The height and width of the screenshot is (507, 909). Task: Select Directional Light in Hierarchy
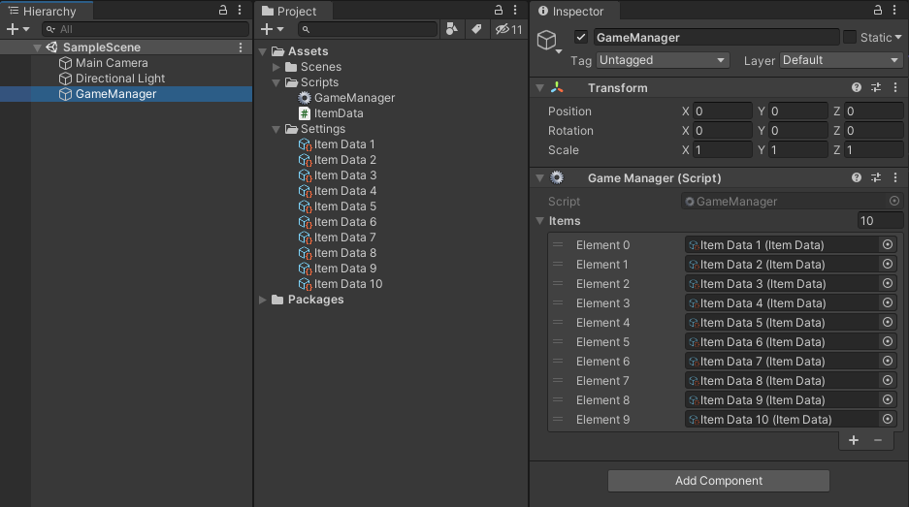[120, 79]
